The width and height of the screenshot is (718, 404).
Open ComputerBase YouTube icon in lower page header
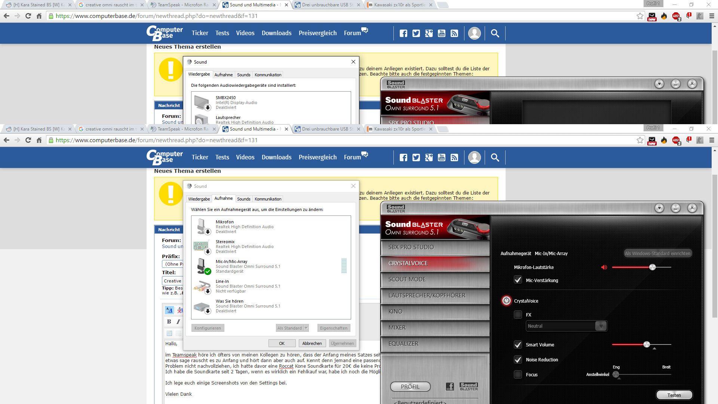pyautogui.click(x=442, y=157)
